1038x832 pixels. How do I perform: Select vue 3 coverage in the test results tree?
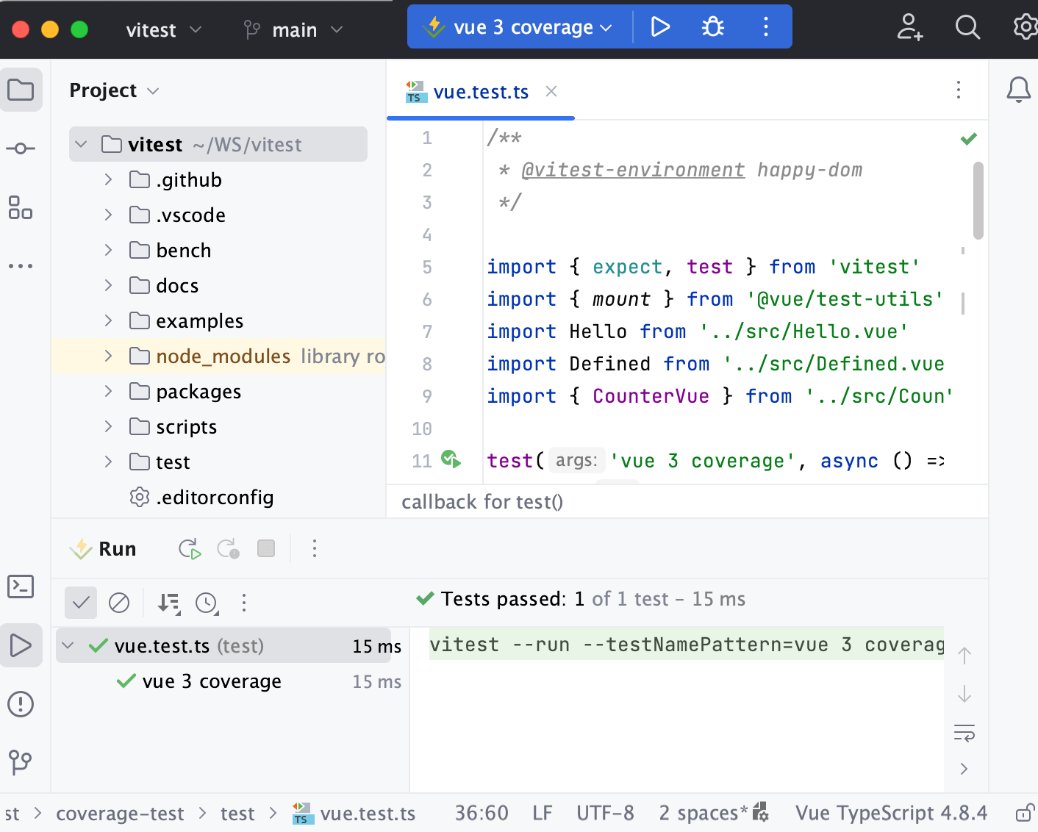tap(211, 681)
